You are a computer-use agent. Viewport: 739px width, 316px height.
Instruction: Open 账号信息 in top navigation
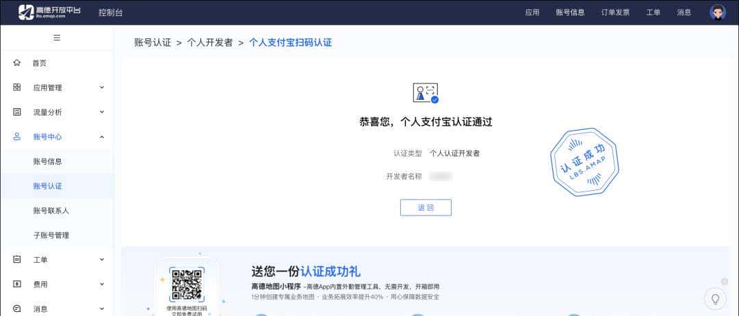[x=570, y=13]
